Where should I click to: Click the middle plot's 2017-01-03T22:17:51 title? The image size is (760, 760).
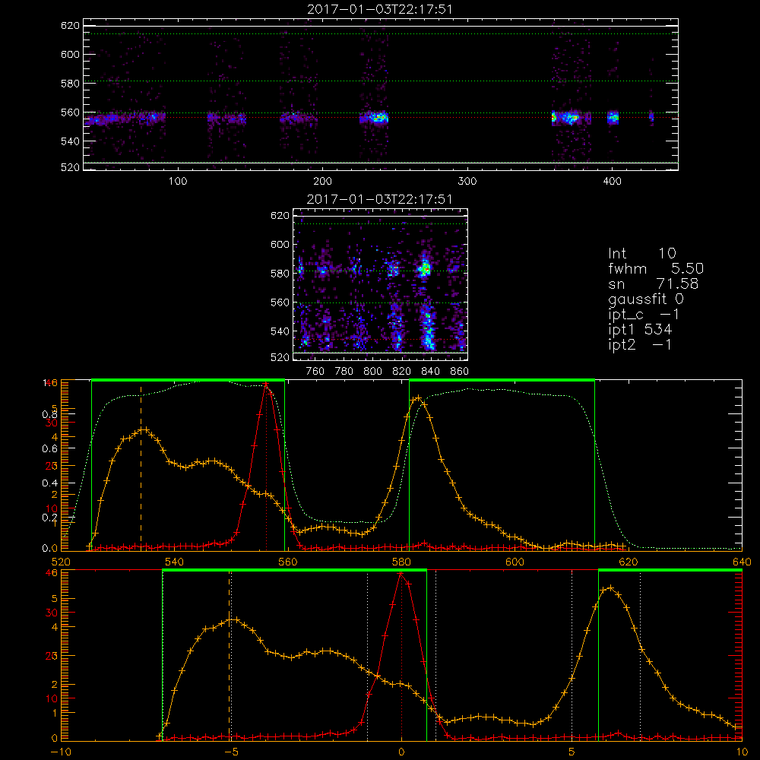[x=379, y=199]
